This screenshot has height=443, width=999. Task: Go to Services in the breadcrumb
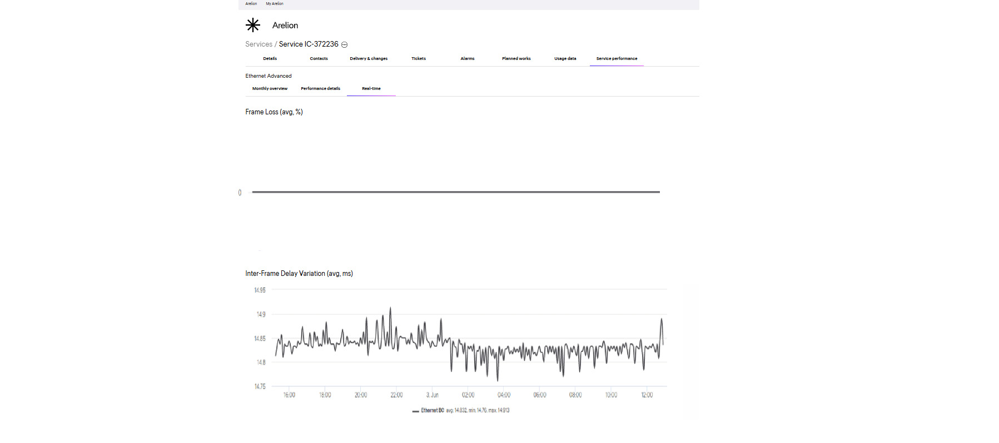[x=259, y=44]
